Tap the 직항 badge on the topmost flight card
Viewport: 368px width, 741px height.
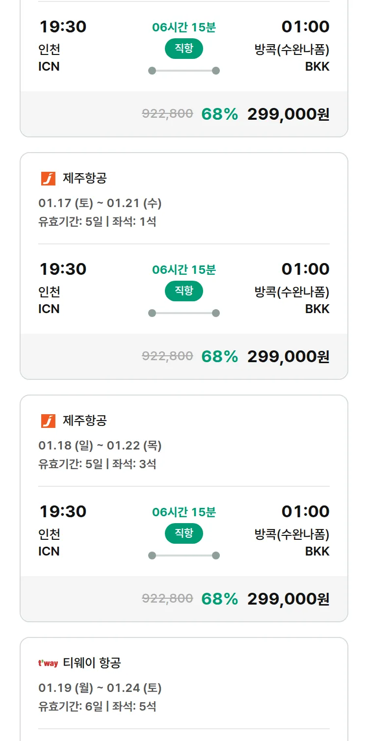pos(184,49)
